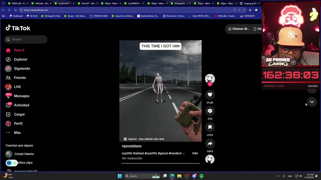Click the Buscar search field

pyautogui.click(x=26, y=39)
